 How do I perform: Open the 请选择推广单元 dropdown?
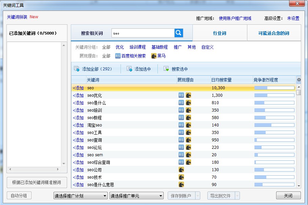(136, 196)
